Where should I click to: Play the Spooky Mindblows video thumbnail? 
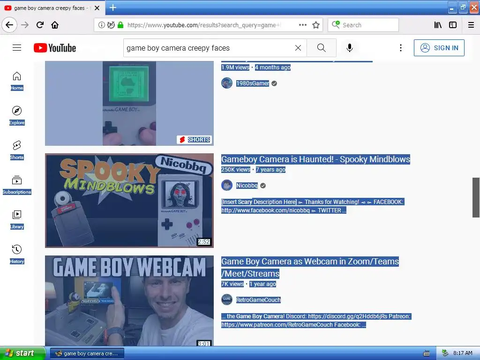click(x=129, y=201)
